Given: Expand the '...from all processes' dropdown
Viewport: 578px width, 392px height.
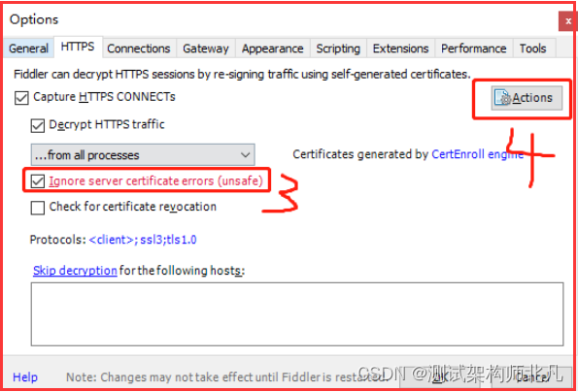Looking at the screenshot, I should coord(143,155).
